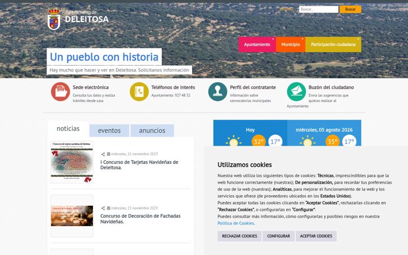408x255 pixels.
Task: Focus the Buscar search input field
Action: coord(318,10)
